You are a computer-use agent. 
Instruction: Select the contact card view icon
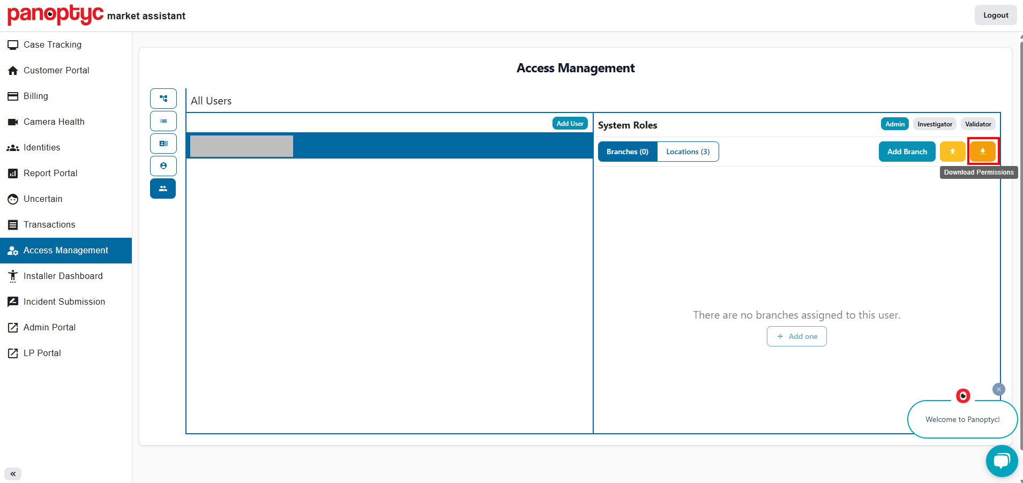click(x=163, y=143)
